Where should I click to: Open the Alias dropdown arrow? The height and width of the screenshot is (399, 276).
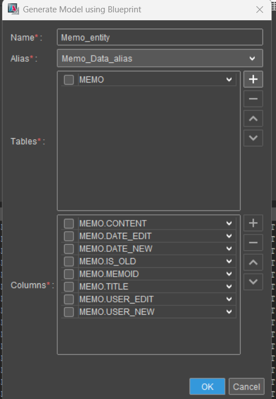(x=252, y=58)
